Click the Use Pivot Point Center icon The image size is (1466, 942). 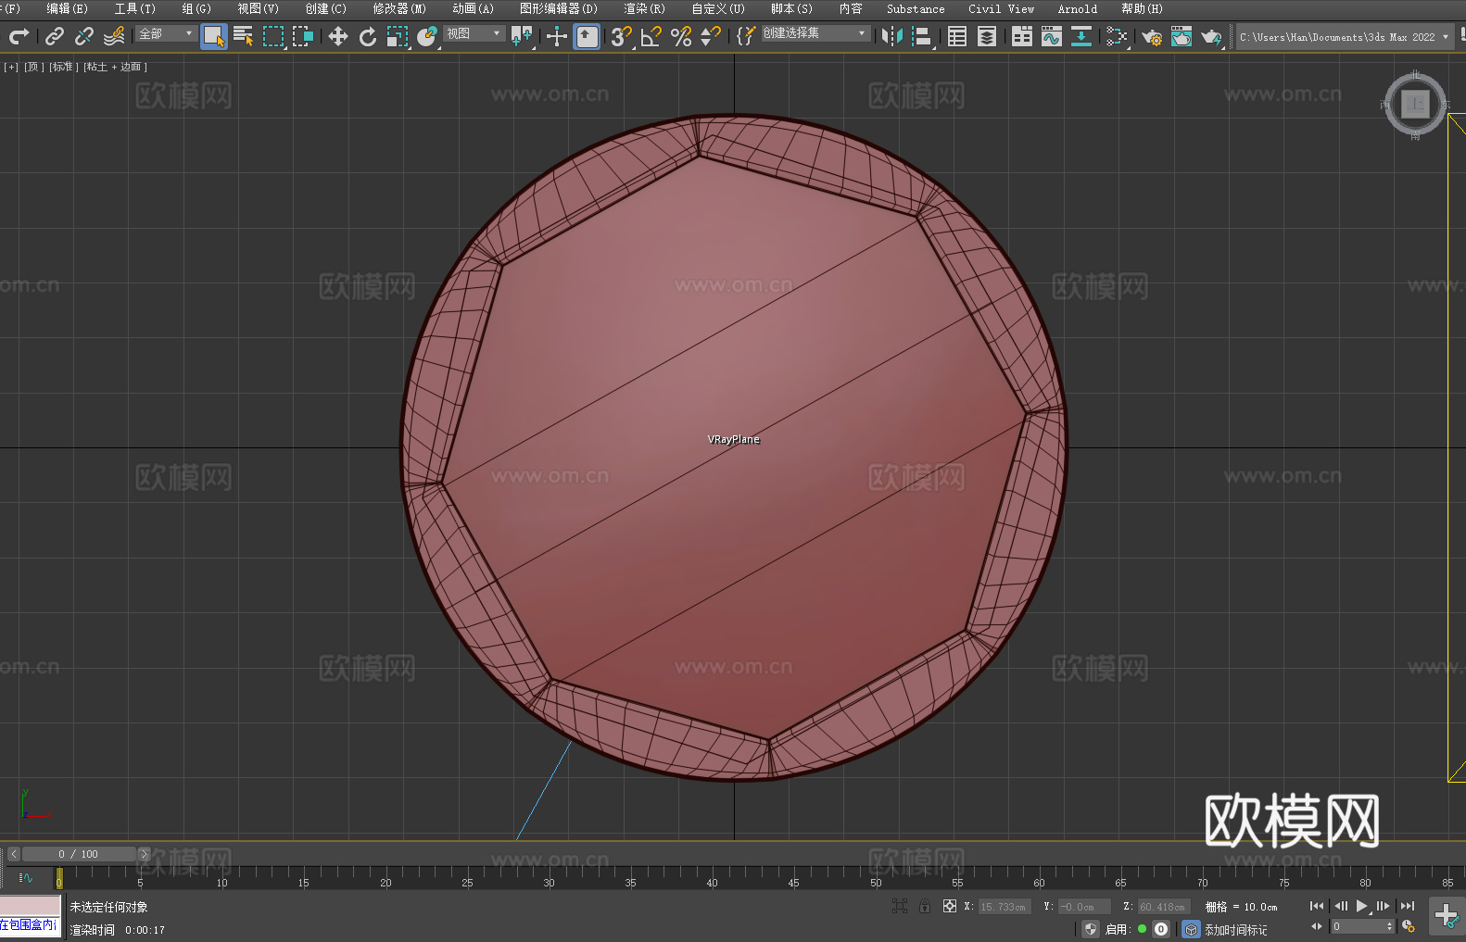point(522,36)
